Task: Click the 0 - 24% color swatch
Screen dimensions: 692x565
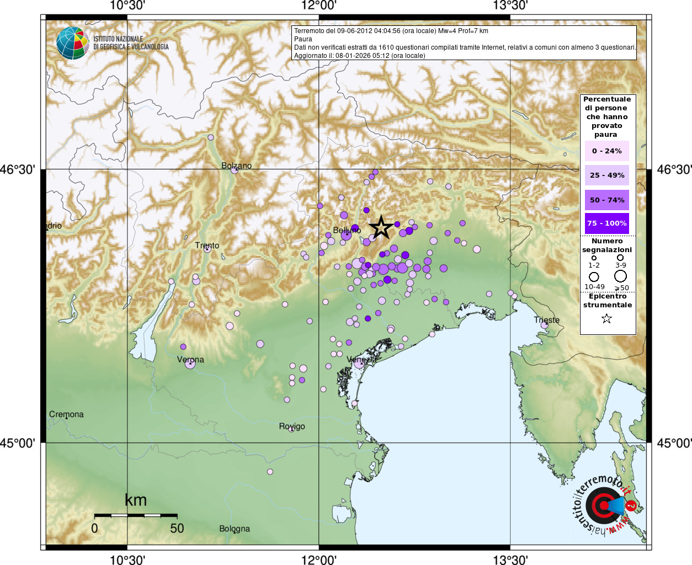Action: coord(606,151)
